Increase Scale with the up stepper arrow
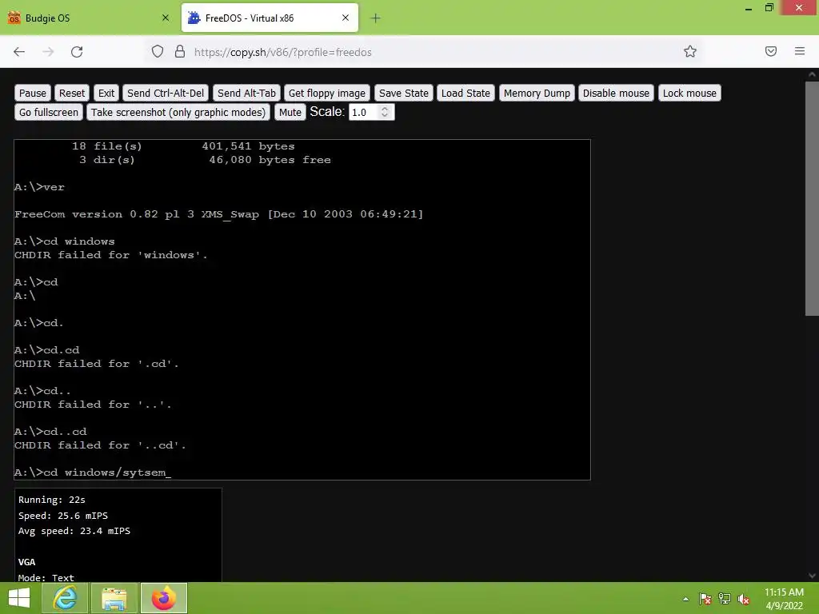Screen dimensions: 819x614 [385, 109]
